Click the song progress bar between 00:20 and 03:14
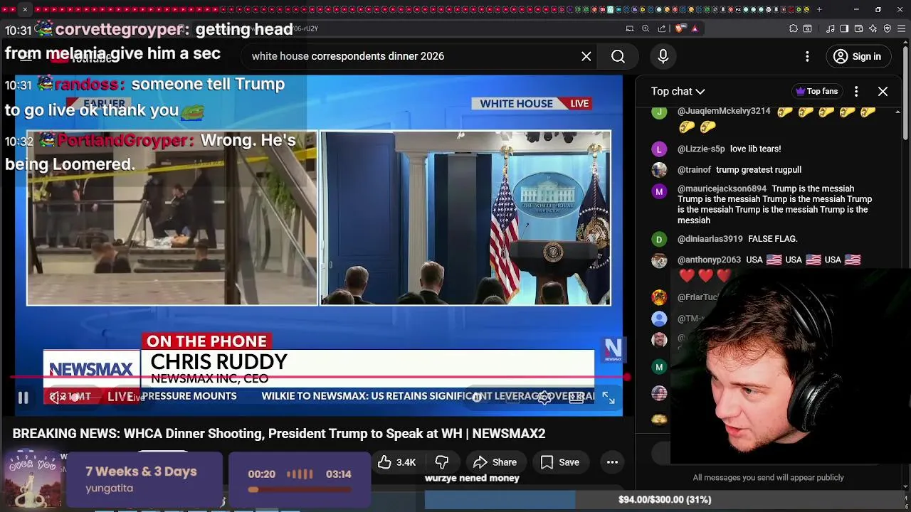911x512 pixels. coord(299,489)
